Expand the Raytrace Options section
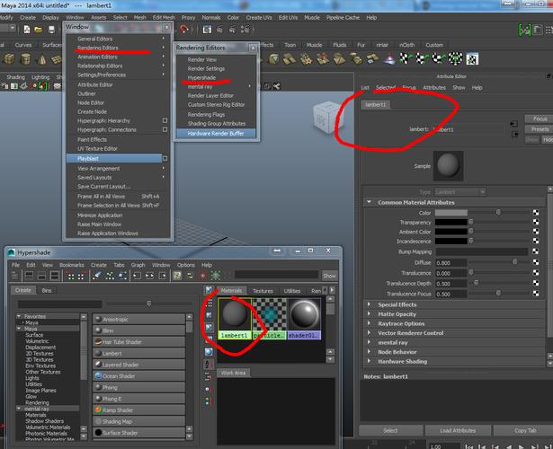Viewport: 553px width, 449px height. (369, 323)
